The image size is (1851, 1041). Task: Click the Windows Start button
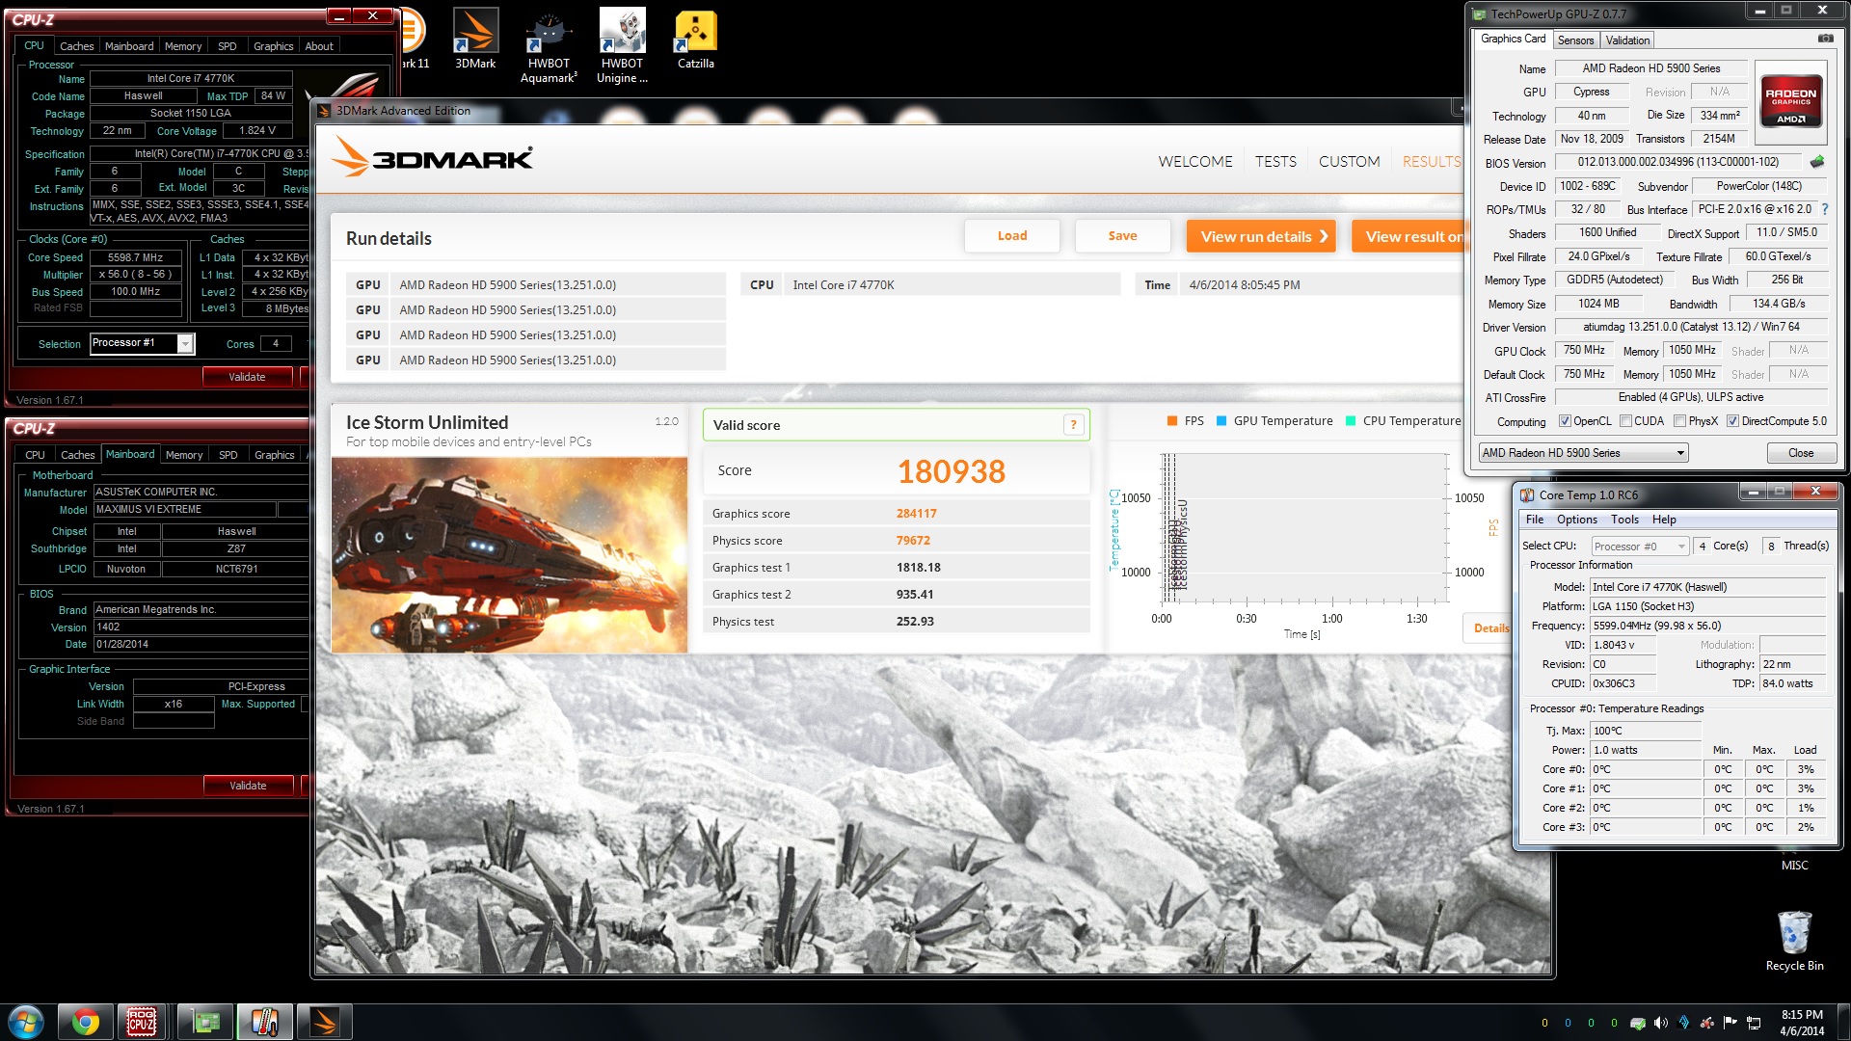coord(26,1022)
